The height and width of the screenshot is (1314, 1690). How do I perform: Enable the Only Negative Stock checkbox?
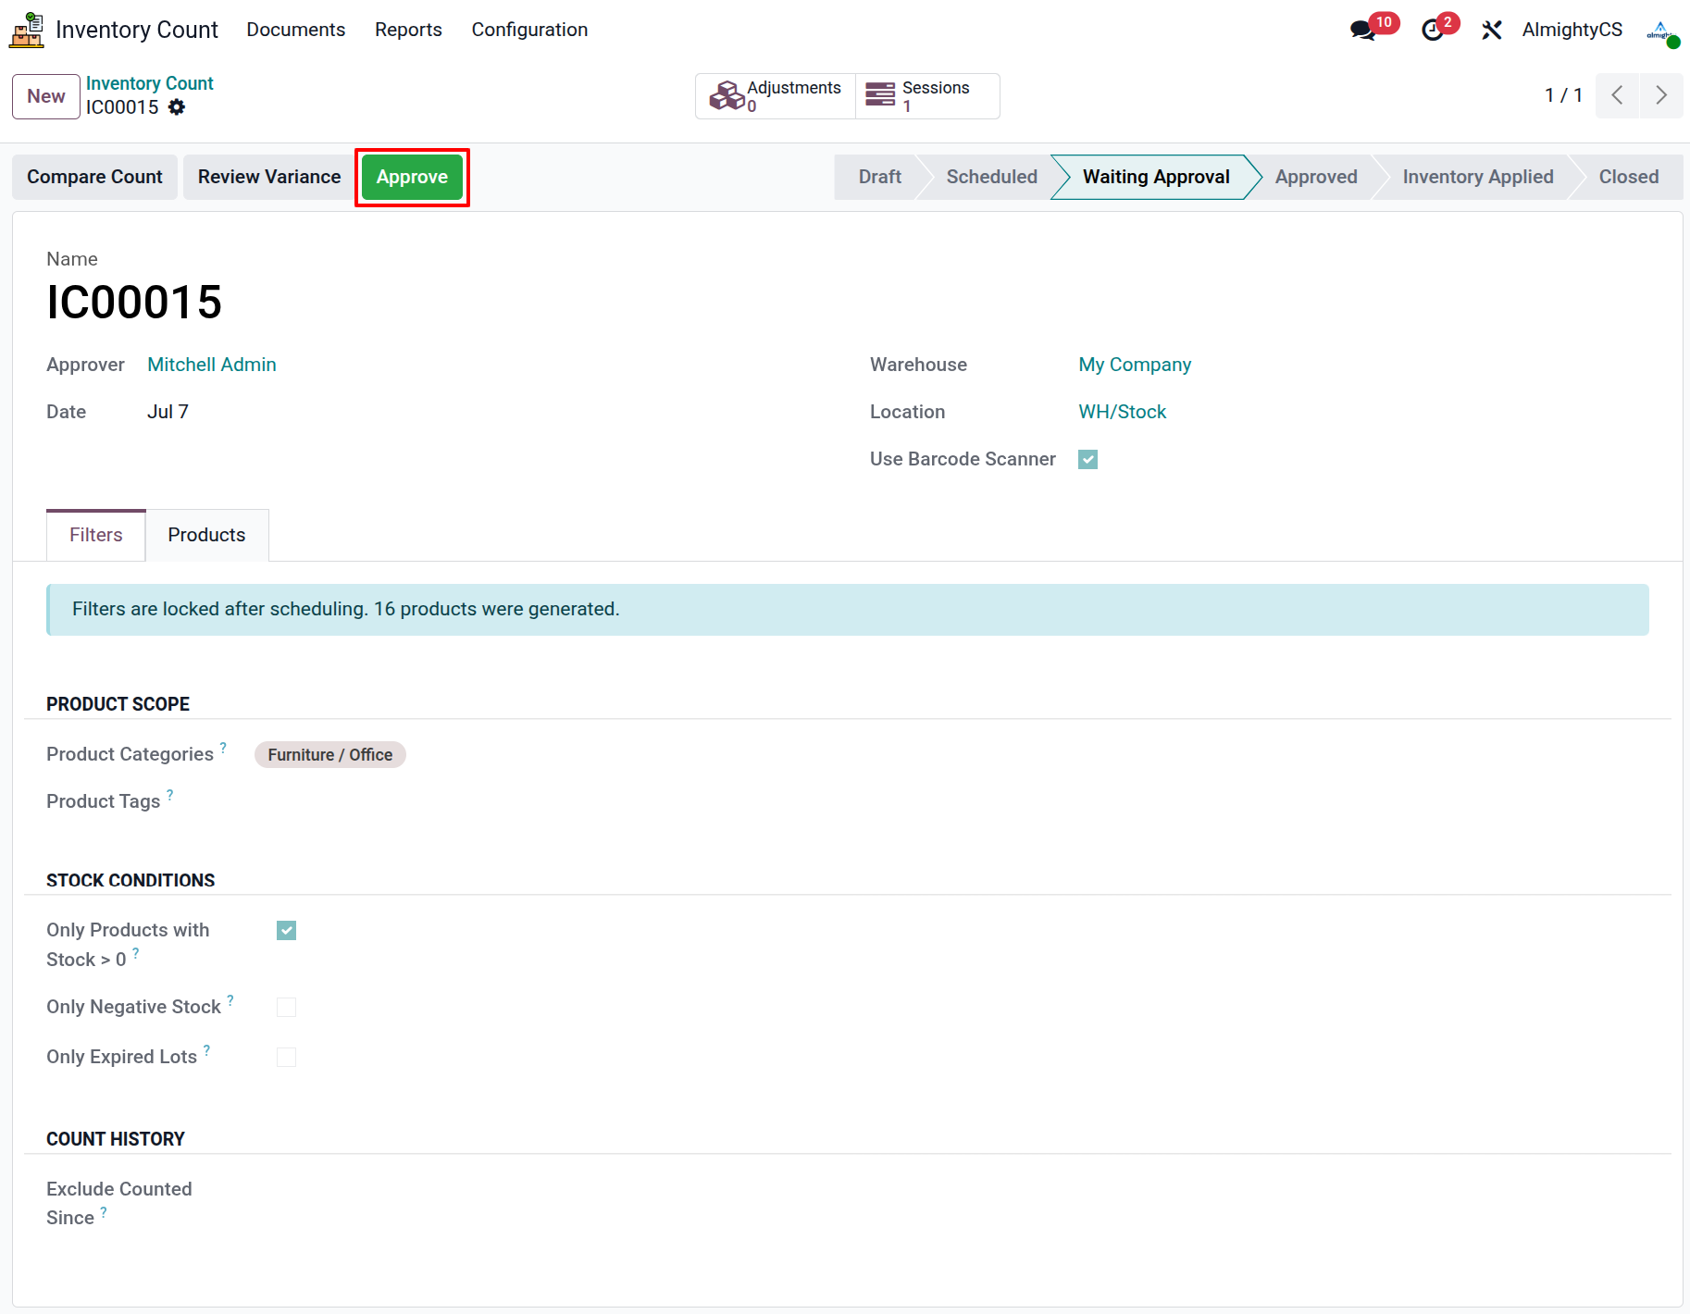pyautogui.click(x=287, y=1008)
